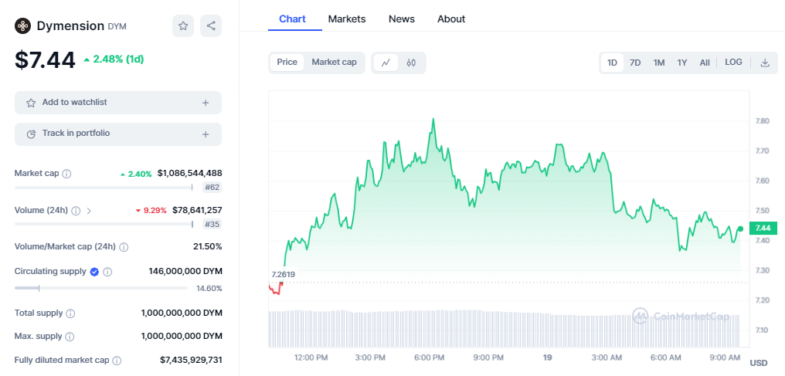Click Track in portfolio button
The height and width of the screenshot is (376, 785).
(x=118, y=134)
